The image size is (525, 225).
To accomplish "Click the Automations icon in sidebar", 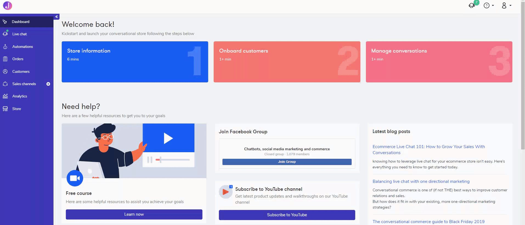I will [x=5, y=47].
